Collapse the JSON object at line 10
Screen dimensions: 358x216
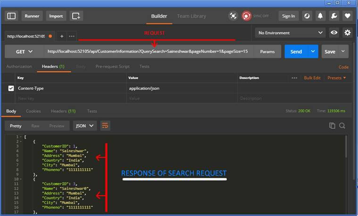[21, 179]
